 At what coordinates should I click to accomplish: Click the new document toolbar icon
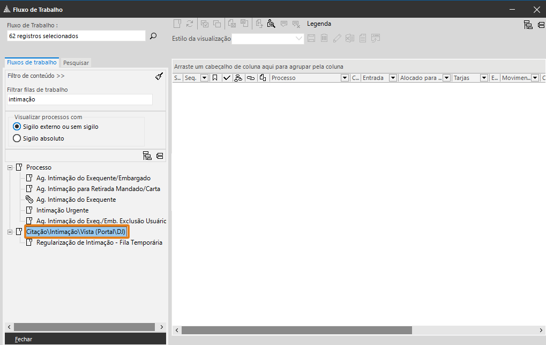tap(177, 24)
